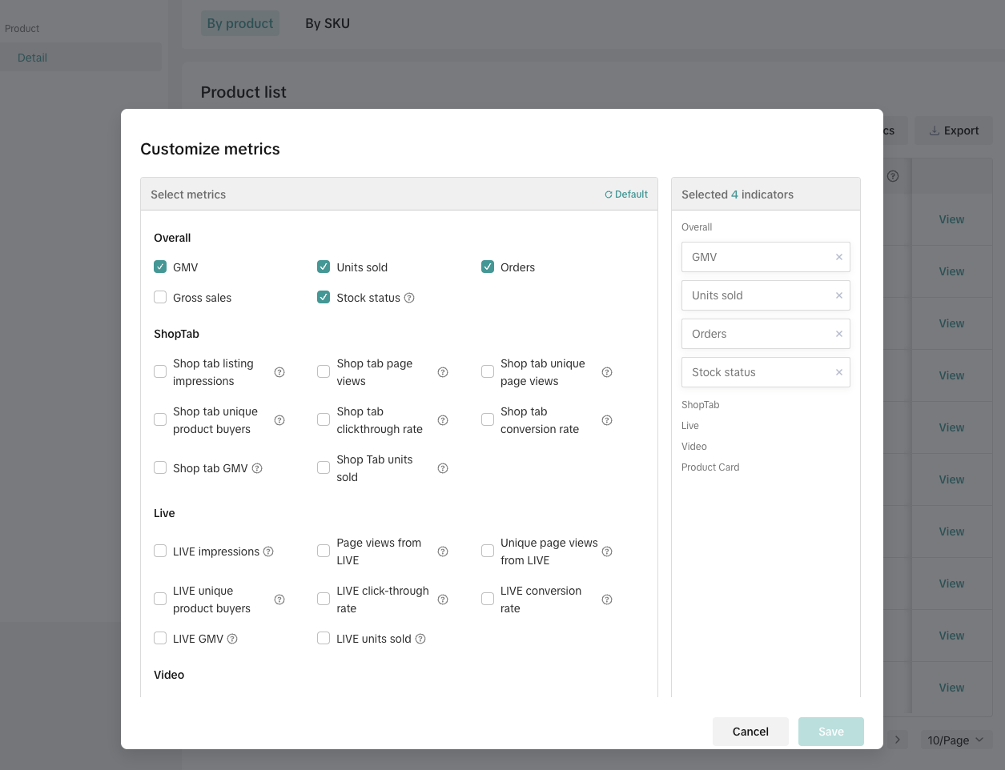Image resolution: width=1005 pixels, height=770 pixels.
Task: Open the 10/Page pagination dropdown
Action: tap(955, 740)
